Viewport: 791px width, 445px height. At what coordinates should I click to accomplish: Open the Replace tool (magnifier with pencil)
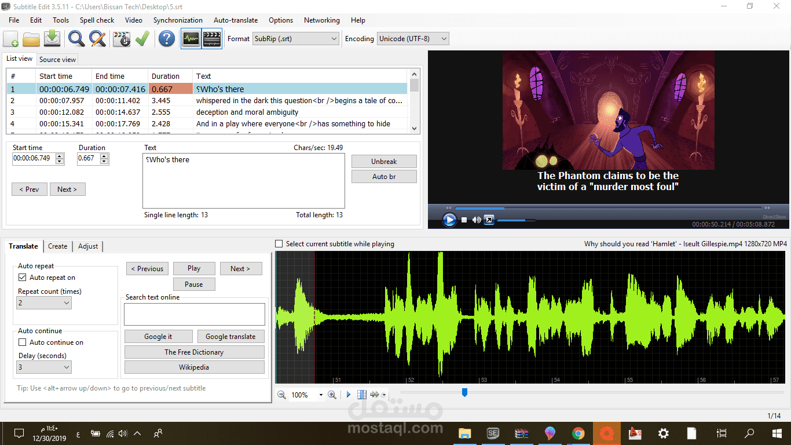(98, 39)
